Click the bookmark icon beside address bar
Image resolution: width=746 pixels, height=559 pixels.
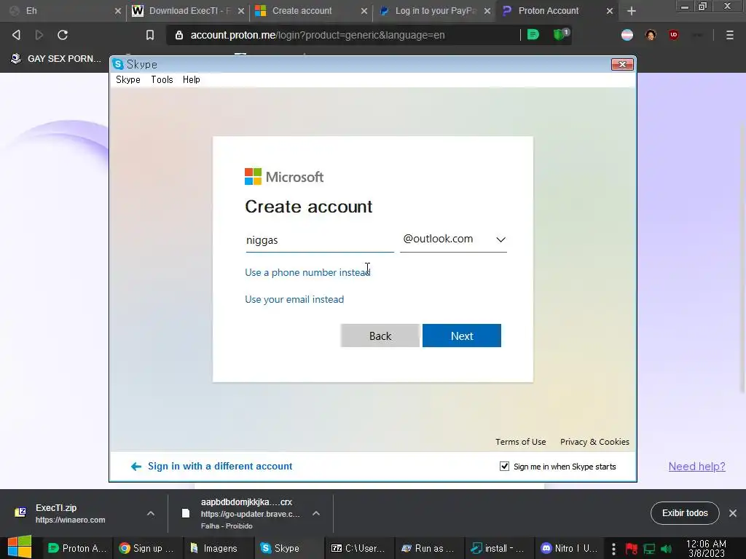click(x=150, y=35)
